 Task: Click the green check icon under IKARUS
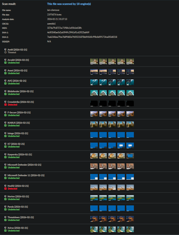coord(5,125)
